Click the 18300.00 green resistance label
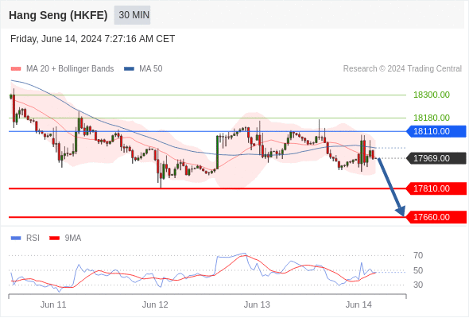Viewport: 469px width, 318px height. pyautogui.click(x=432, y=95)
